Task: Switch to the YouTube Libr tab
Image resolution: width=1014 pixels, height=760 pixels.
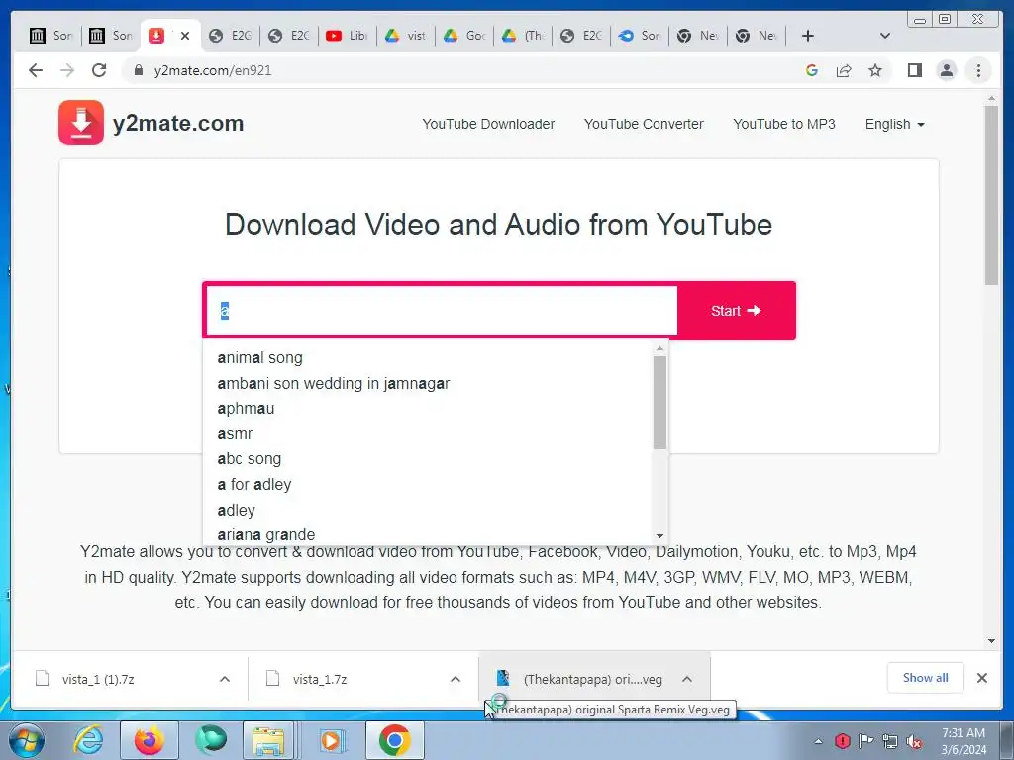Action: pos(347,36)
